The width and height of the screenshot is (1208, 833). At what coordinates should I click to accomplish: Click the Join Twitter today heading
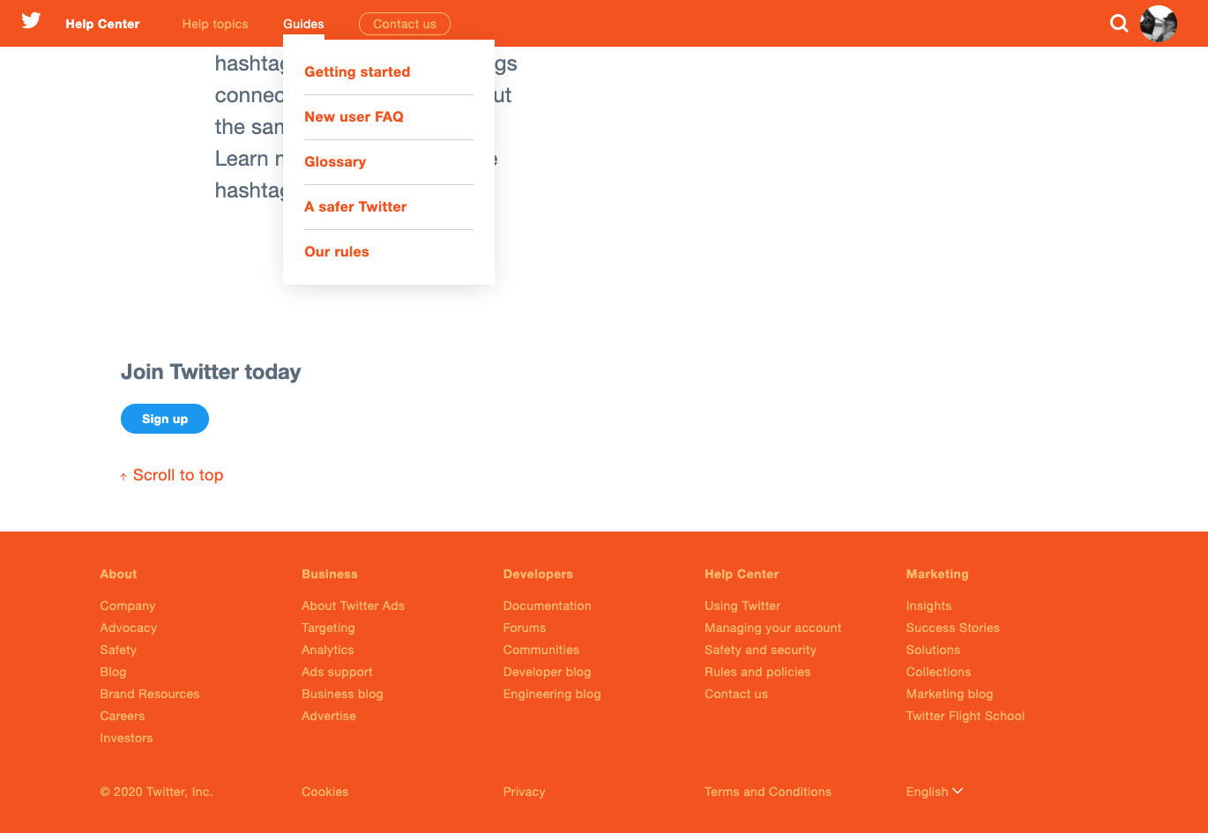(211, 372)
